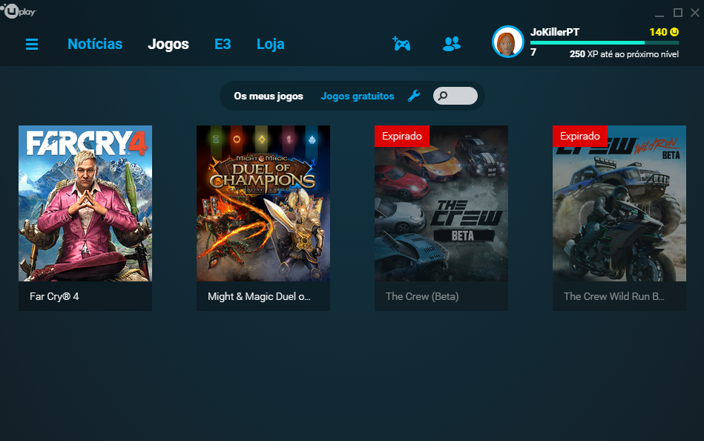Maximize the Uplay window
Screen dimensions: 704x441
[x=678, y=13]
